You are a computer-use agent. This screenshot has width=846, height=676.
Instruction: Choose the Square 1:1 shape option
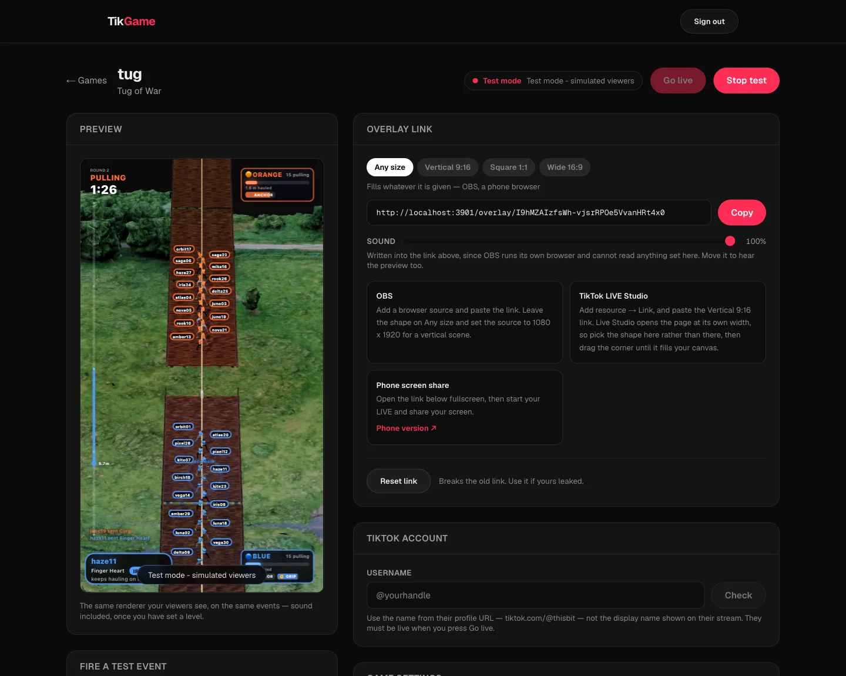click(509, 167)
